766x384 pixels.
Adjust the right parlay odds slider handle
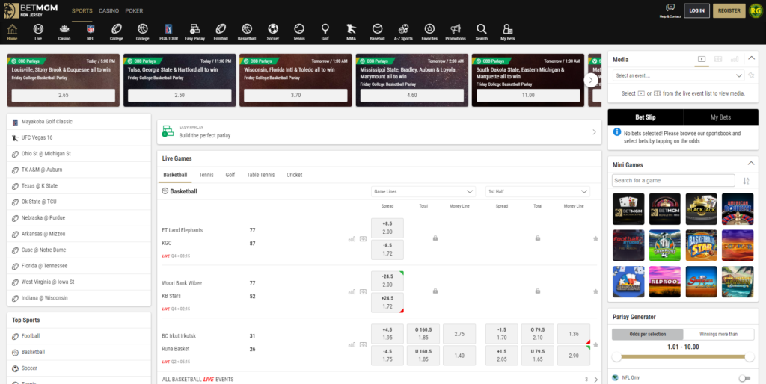click(750, 357)
